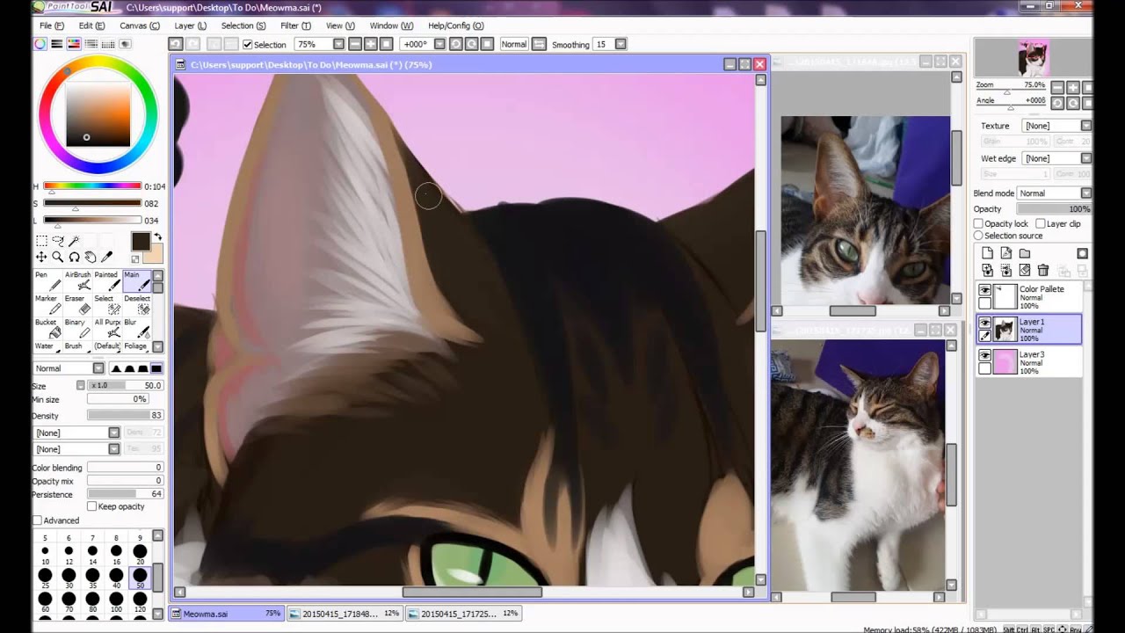The width and height of the screenshot is (1125, 633).
Task: Select the Water brush tool
Action: click(47, 346)
